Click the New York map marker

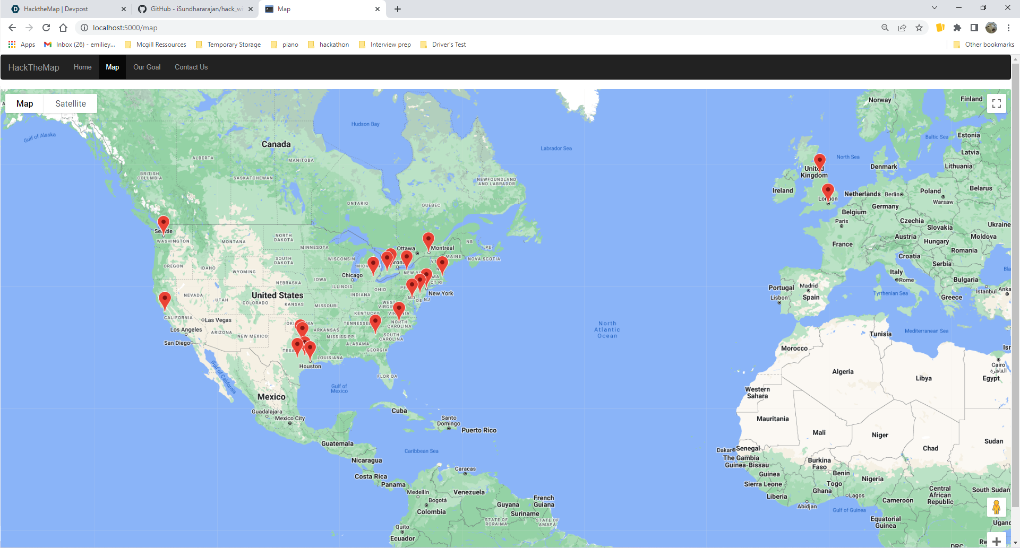(x=426, y=278)
